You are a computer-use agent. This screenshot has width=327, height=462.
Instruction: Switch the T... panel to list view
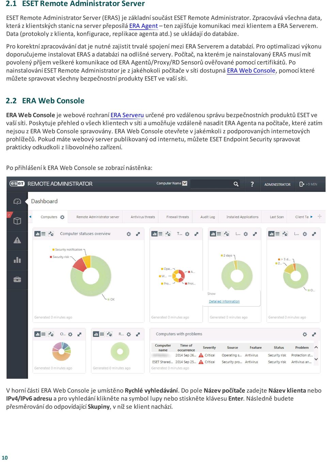161,234
